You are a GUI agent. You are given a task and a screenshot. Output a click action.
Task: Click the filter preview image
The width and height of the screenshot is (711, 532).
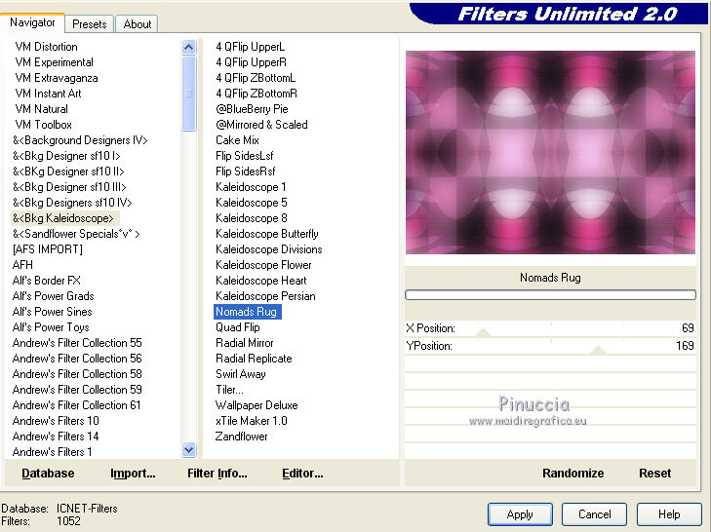point(550,152)
